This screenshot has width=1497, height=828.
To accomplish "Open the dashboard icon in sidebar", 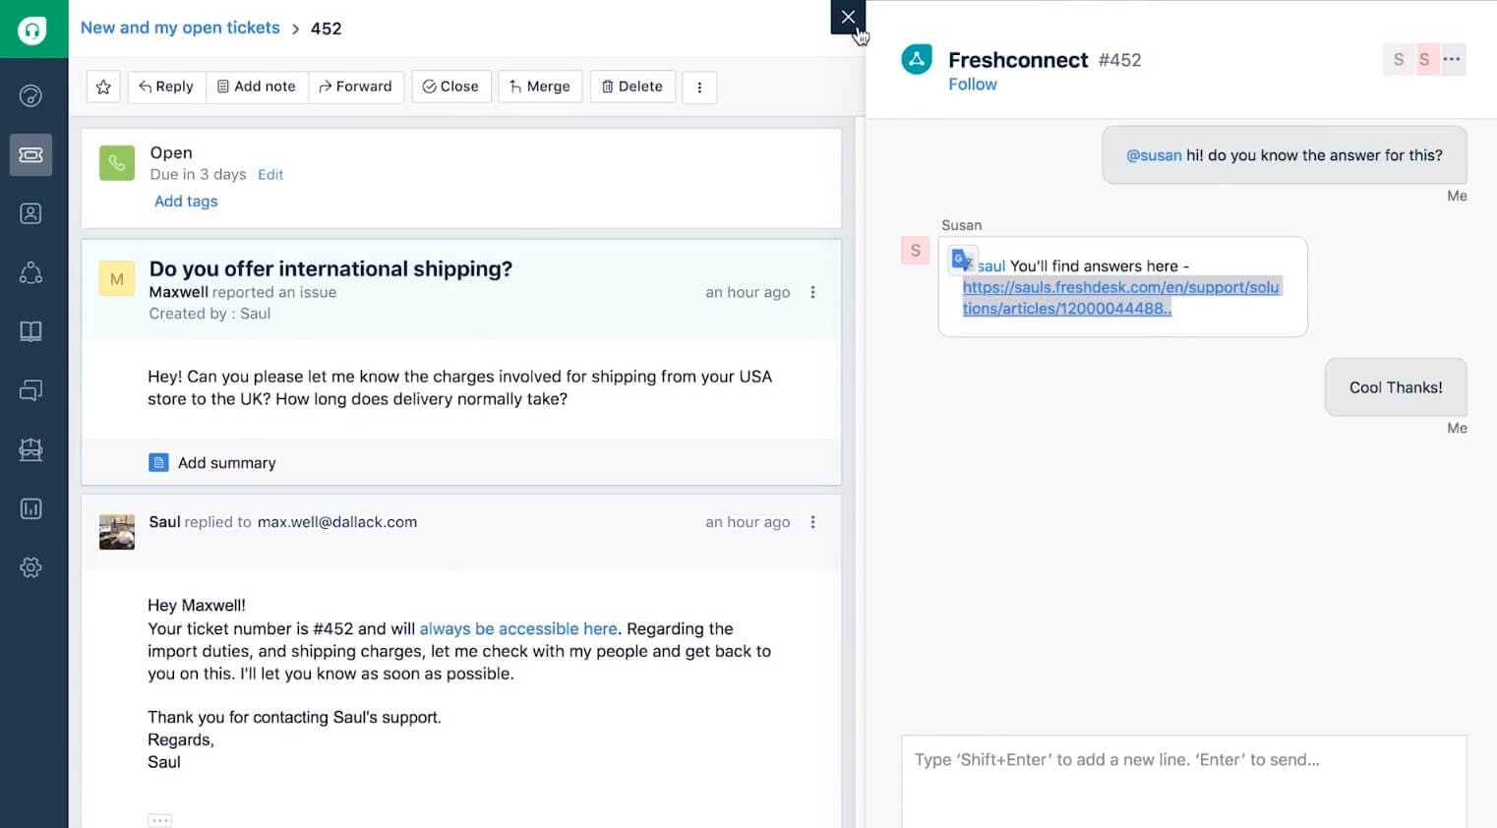I will [31, 95].
